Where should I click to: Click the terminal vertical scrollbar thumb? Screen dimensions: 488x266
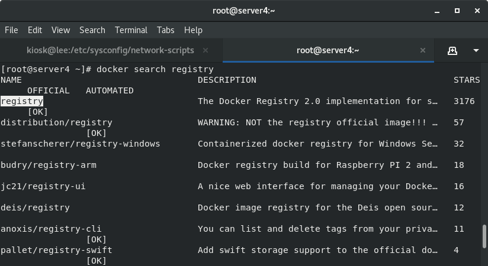484,235
